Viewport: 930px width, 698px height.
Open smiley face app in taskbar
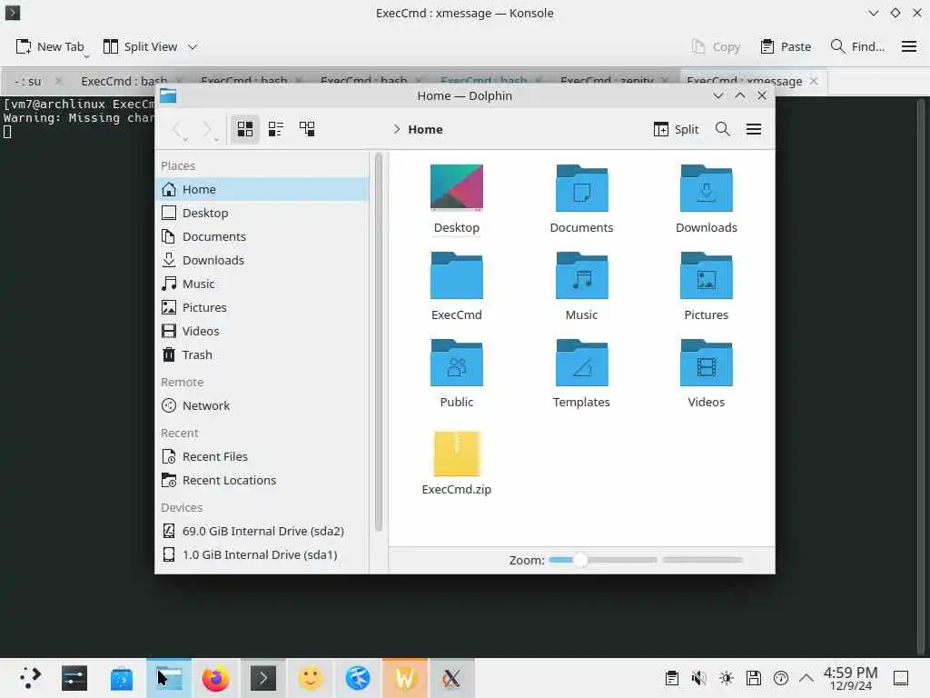point(311,678)
